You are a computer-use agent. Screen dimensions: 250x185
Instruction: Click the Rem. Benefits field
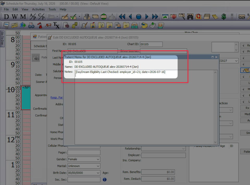tap(158, 172)
